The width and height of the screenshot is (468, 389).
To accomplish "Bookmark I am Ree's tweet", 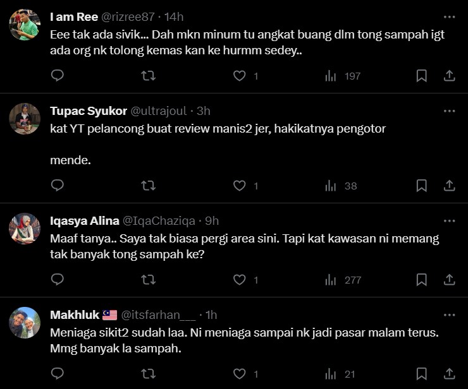I will 421,76.
